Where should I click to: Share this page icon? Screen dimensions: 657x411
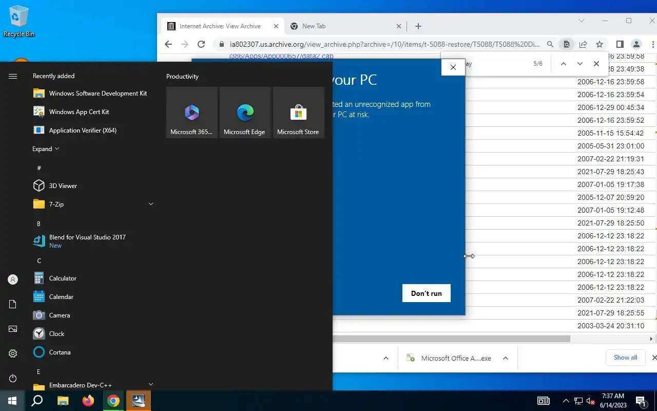pyautogui.click(x=583, y=44)
